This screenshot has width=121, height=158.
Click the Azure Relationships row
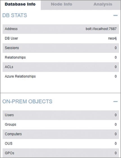pos(61,76)
